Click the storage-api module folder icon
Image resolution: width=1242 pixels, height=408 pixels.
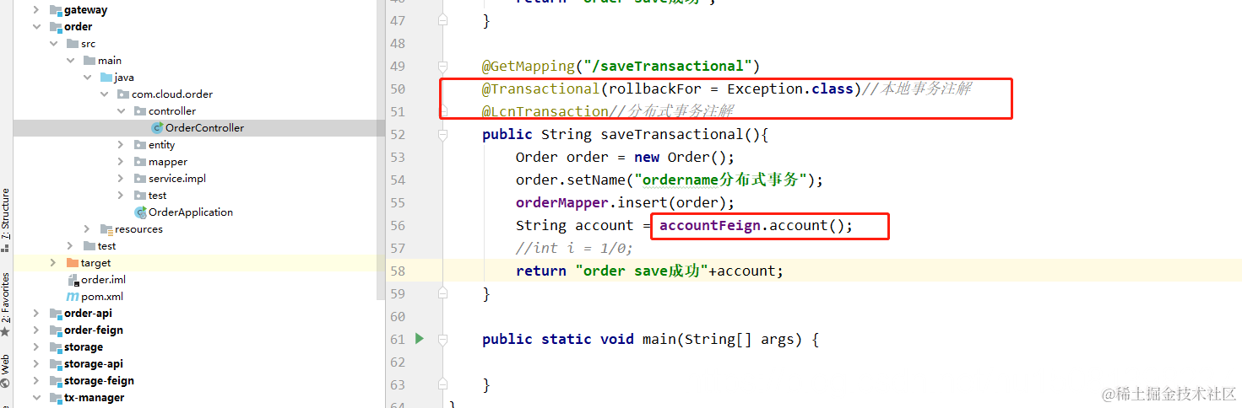tap(56, 364)
